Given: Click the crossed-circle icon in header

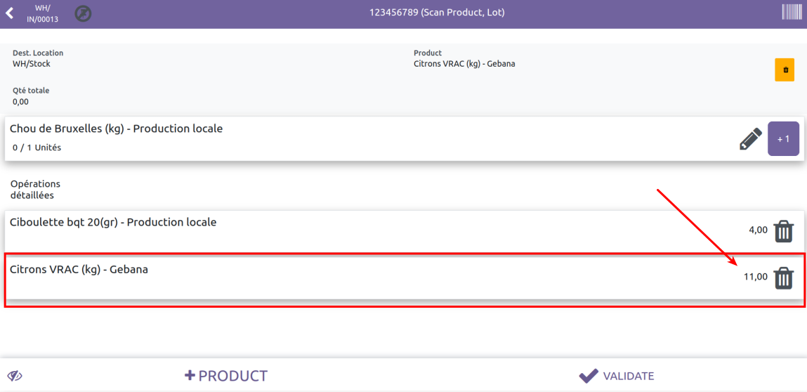Looking at the screenshot, I should (83, 13).
